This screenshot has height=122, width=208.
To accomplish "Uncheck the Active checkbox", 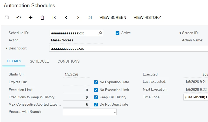I will [118, 33].
